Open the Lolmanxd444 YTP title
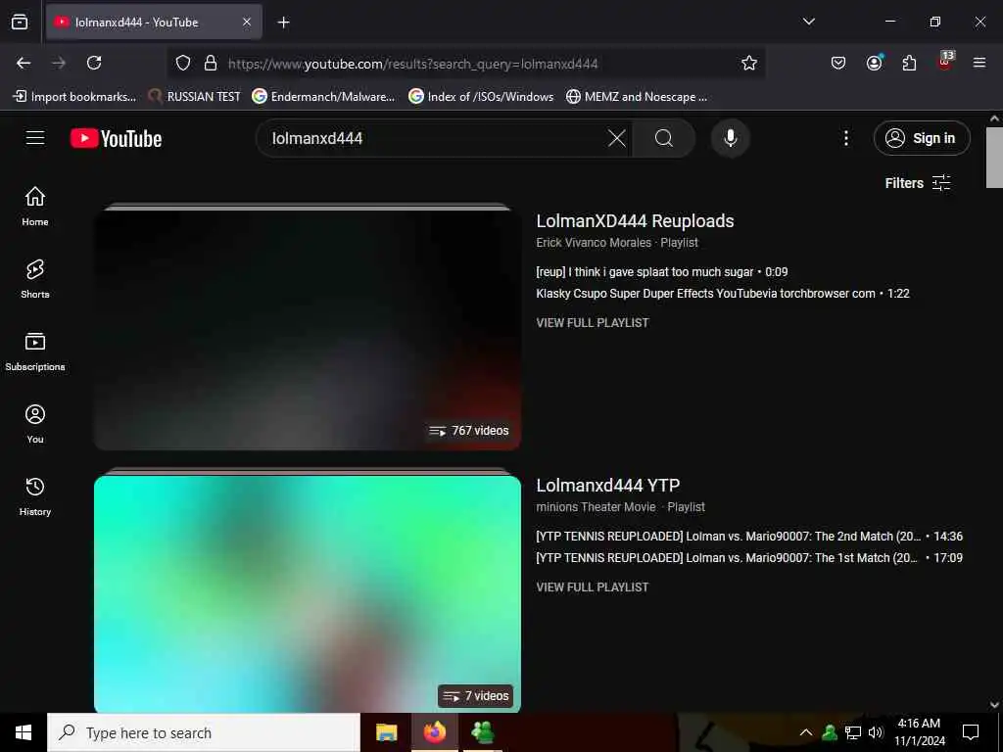This screenshot has height=752, width=1003. pos(607,486)
